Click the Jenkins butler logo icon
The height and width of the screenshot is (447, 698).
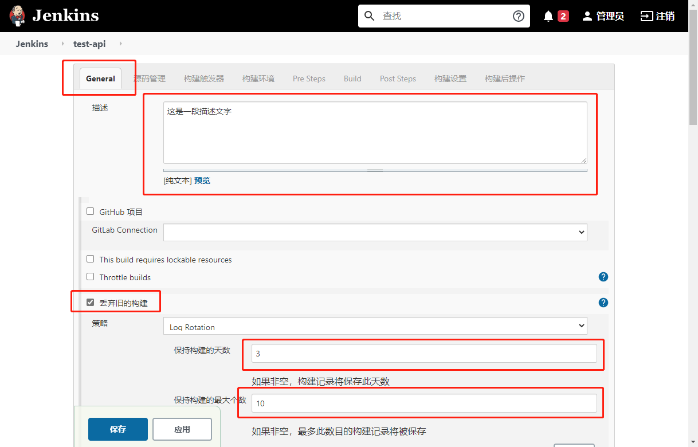click(x=18, y=15)
